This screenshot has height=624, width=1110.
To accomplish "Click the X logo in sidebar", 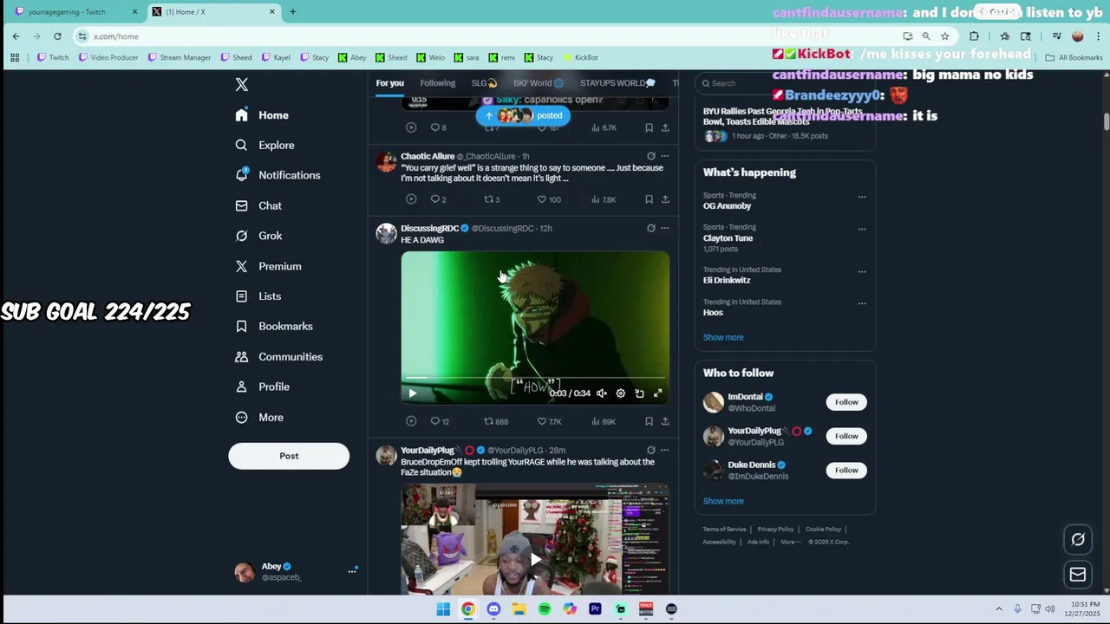I will point(242,84).
